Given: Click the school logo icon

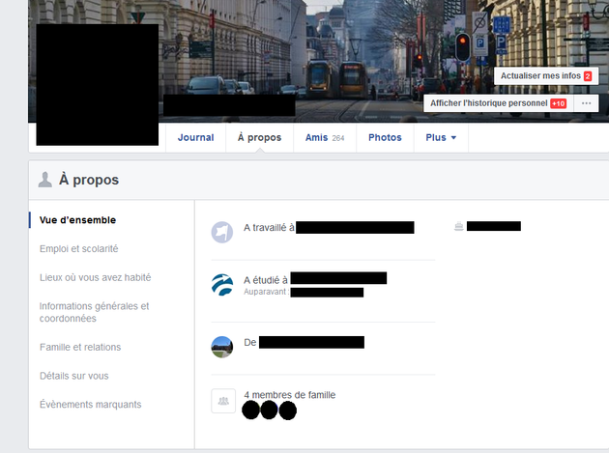Looking at the screenshot, I should tap(222, 284).
